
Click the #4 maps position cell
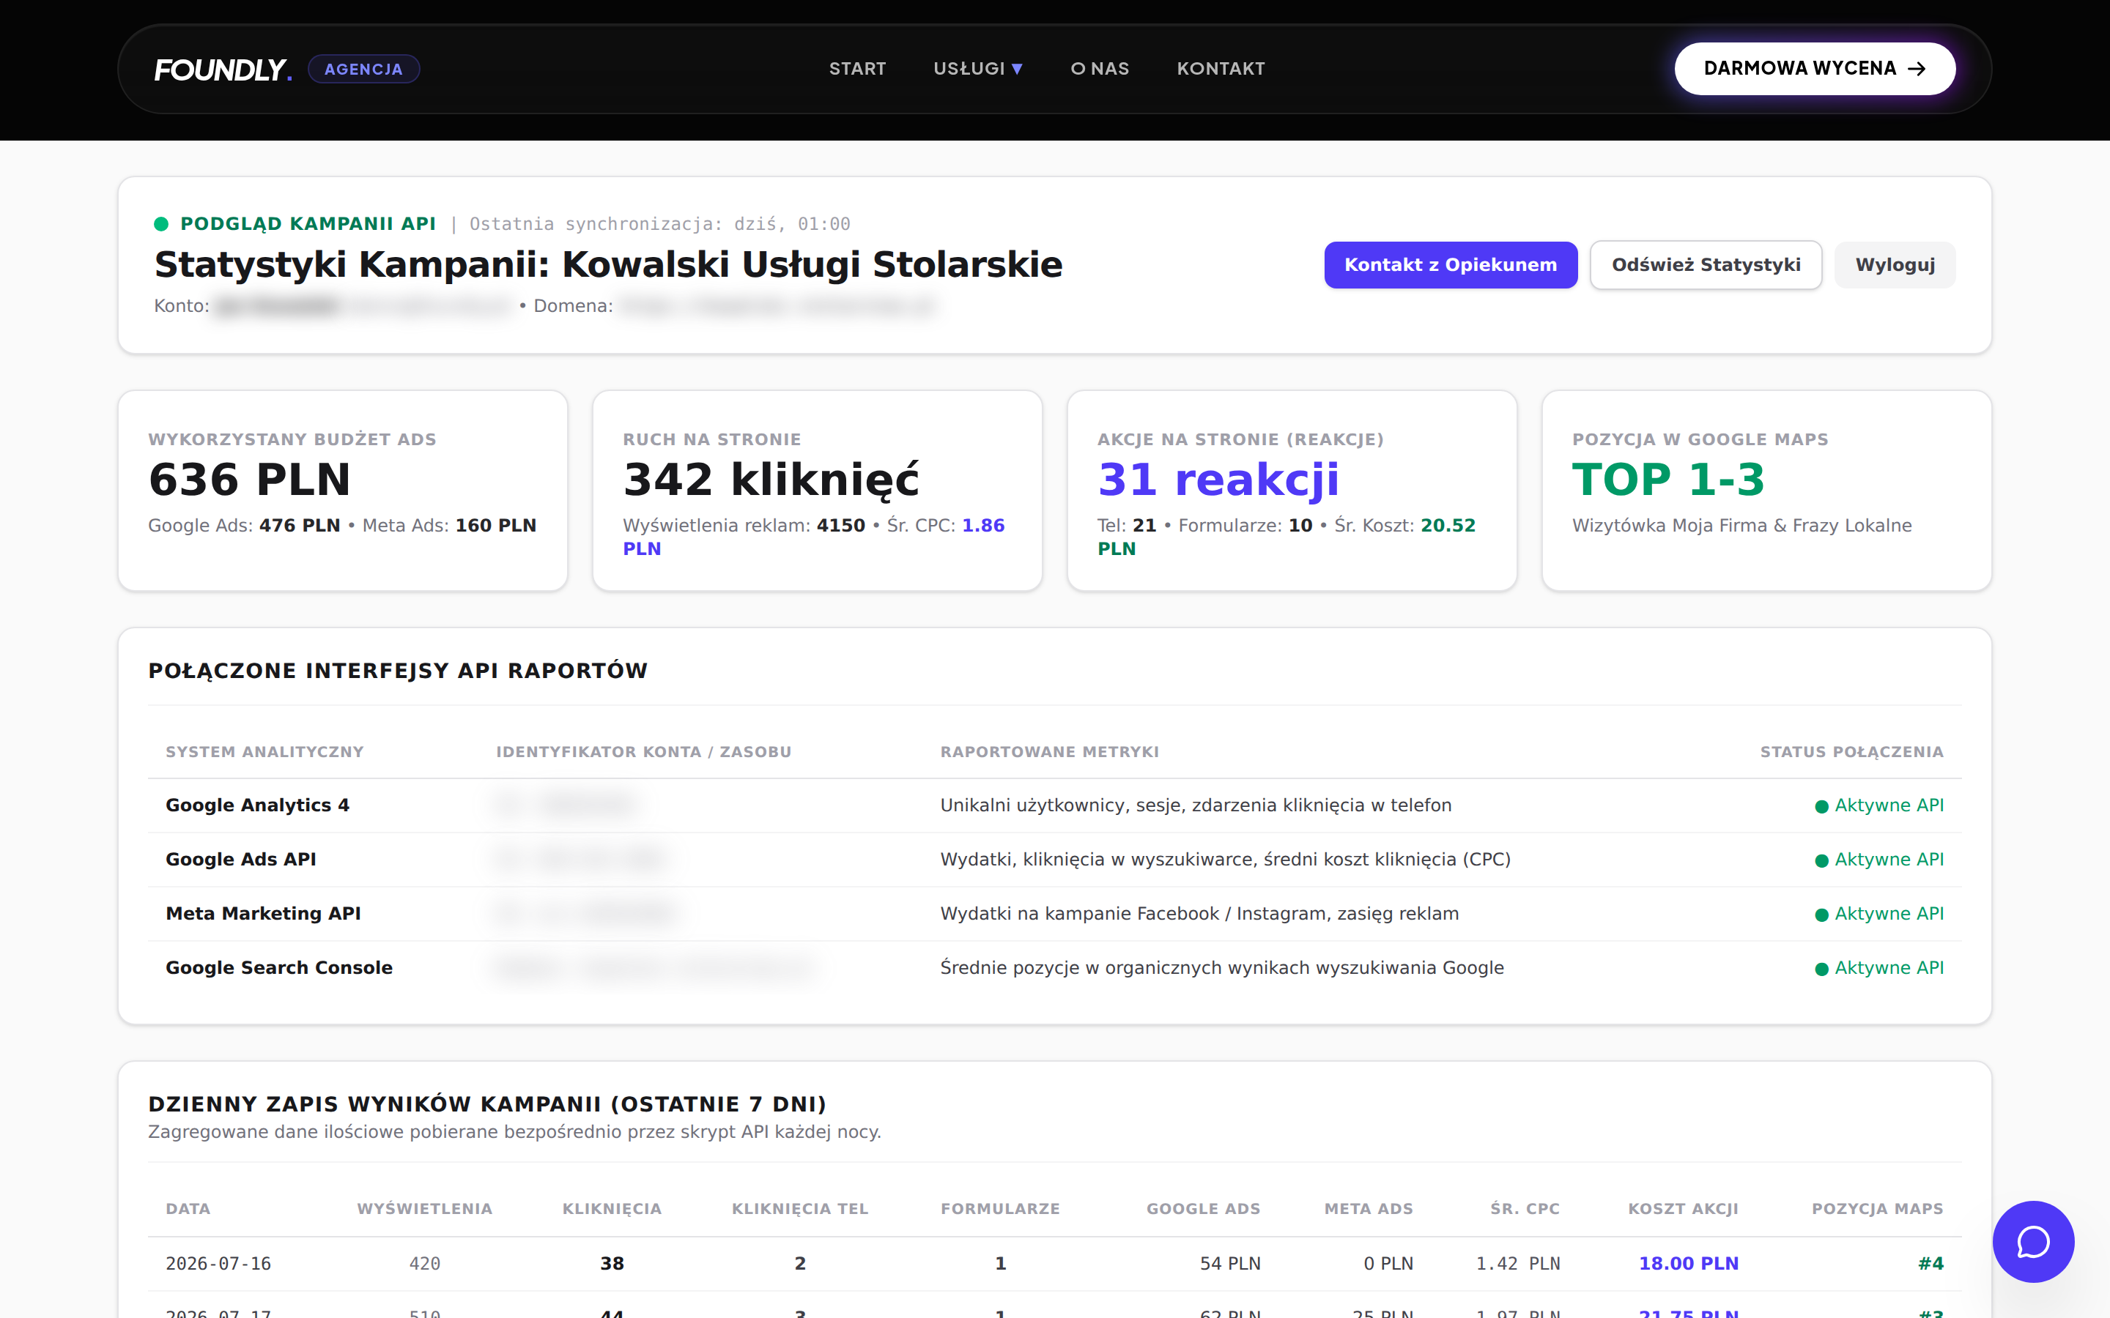[x=1931, y=1264]
